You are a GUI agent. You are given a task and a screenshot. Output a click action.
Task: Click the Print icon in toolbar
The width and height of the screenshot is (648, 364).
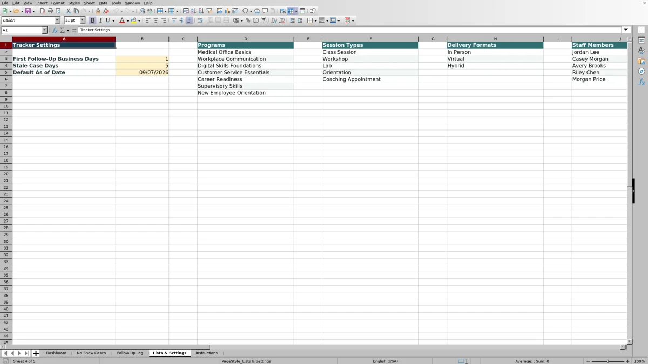(50, 11)
